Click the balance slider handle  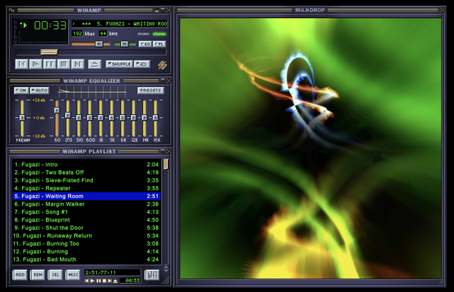tap(124, 44)
